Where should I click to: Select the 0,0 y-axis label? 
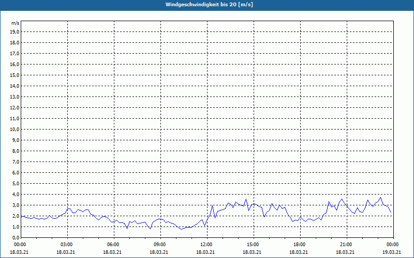pos(16,237)
